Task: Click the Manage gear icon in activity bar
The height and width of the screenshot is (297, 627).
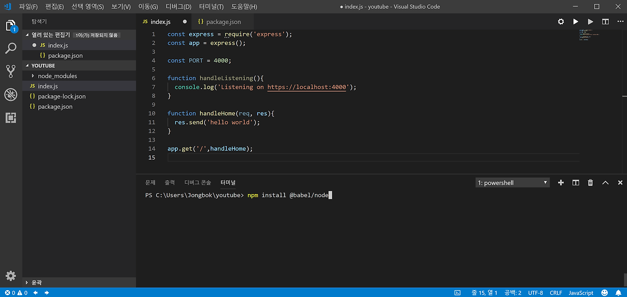Action: tap(11, 275)
